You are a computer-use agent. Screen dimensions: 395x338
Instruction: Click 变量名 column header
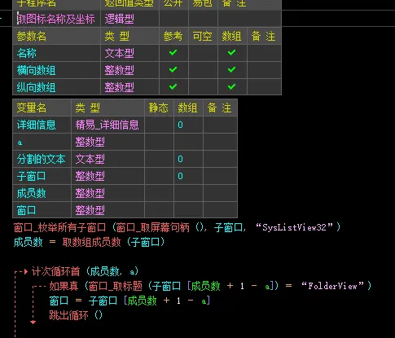pyautogui.click(x=31, y=108)
